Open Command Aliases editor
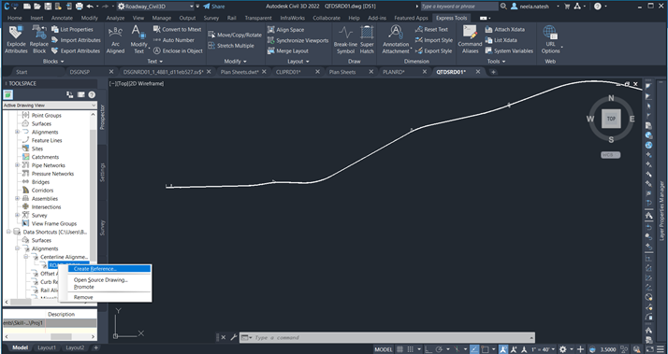Image resolution: width=668 pixels, height=354 pixels. [470, 39]
